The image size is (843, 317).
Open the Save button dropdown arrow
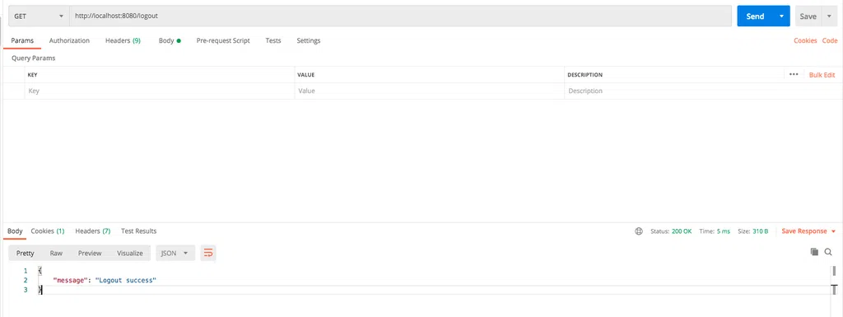[828, 16]
